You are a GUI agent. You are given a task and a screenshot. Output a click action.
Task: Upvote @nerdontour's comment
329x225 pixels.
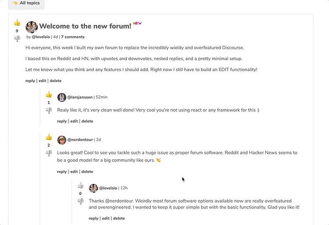pyautogui.click(x=49, y=137)
